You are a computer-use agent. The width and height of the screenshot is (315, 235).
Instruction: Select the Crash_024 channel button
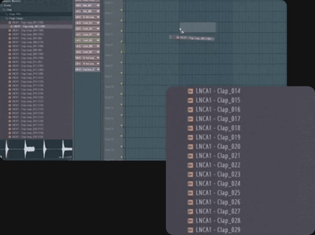click(x=87, y=40)
